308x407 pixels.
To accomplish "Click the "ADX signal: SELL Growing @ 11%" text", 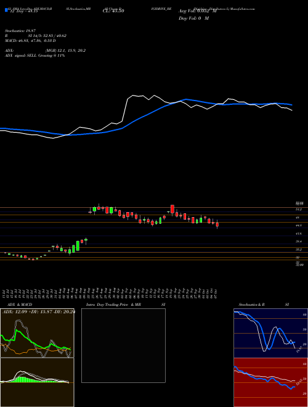I will pos(34,55).
